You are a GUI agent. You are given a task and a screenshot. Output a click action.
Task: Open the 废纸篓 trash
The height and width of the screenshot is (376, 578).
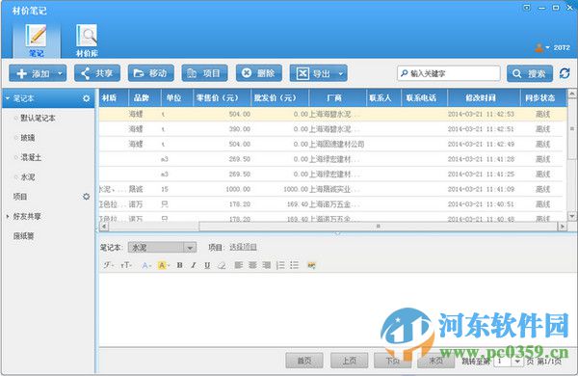[23, 236]
